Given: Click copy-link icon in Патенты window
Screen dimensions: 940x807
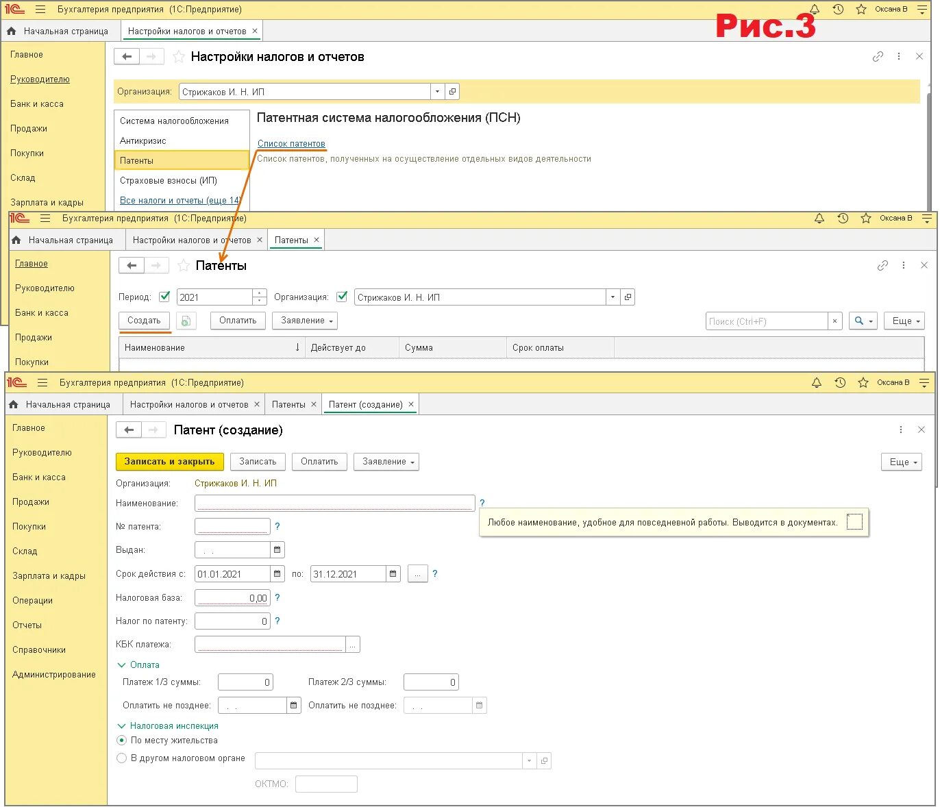Looking at the screenshot, I should pos(882,265).
